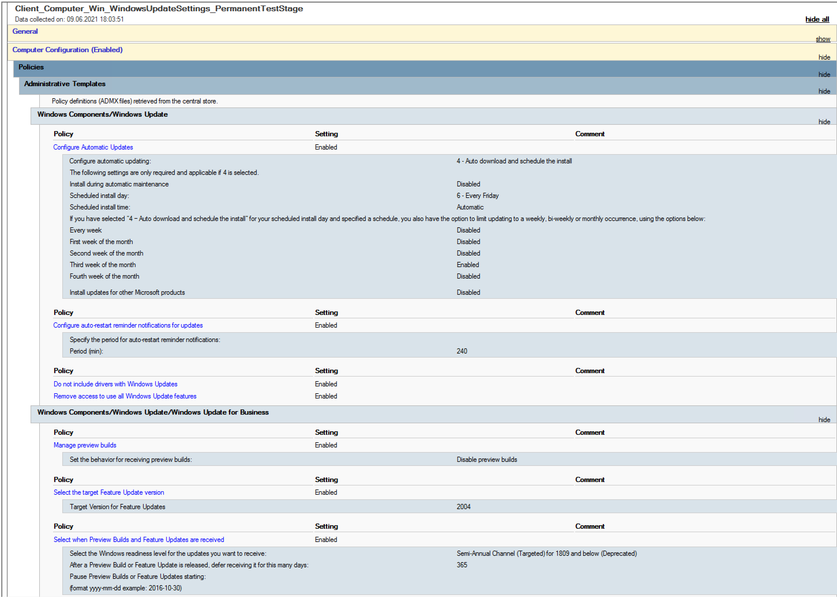This screenshot has height=597, width=837.
Task: Open Select the target Feature Update version
Action: [x=109, y=492]
